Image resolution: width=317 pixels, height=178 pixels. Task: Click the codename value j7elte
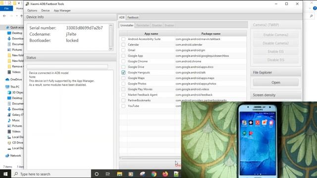71,34
